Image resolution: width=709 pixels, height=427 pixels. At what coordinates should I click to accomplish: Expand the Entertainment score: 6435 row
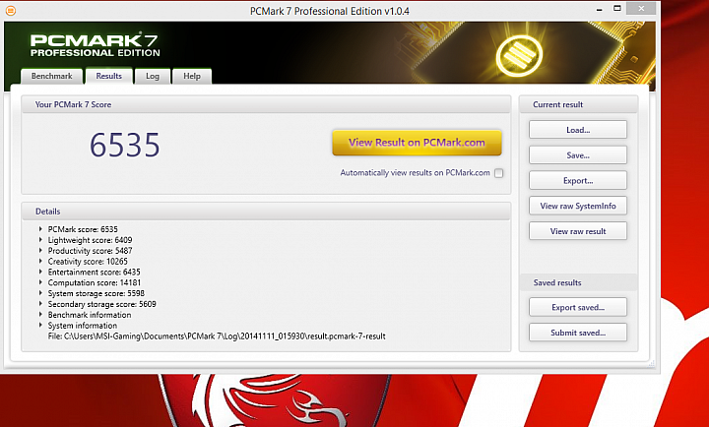pyautogui.click(x=40, y=272)
